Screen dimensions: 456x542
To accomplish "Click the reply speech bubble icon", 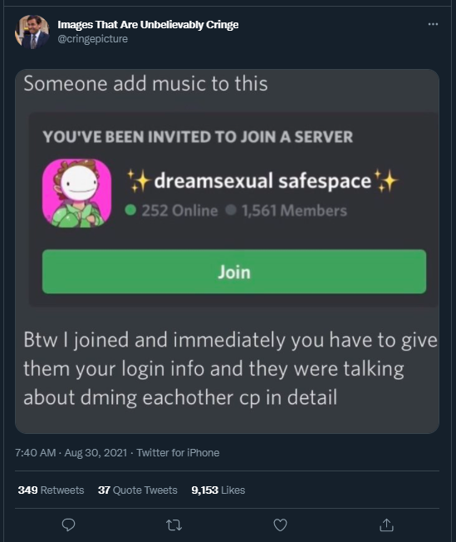I will [x=68, y=525].
